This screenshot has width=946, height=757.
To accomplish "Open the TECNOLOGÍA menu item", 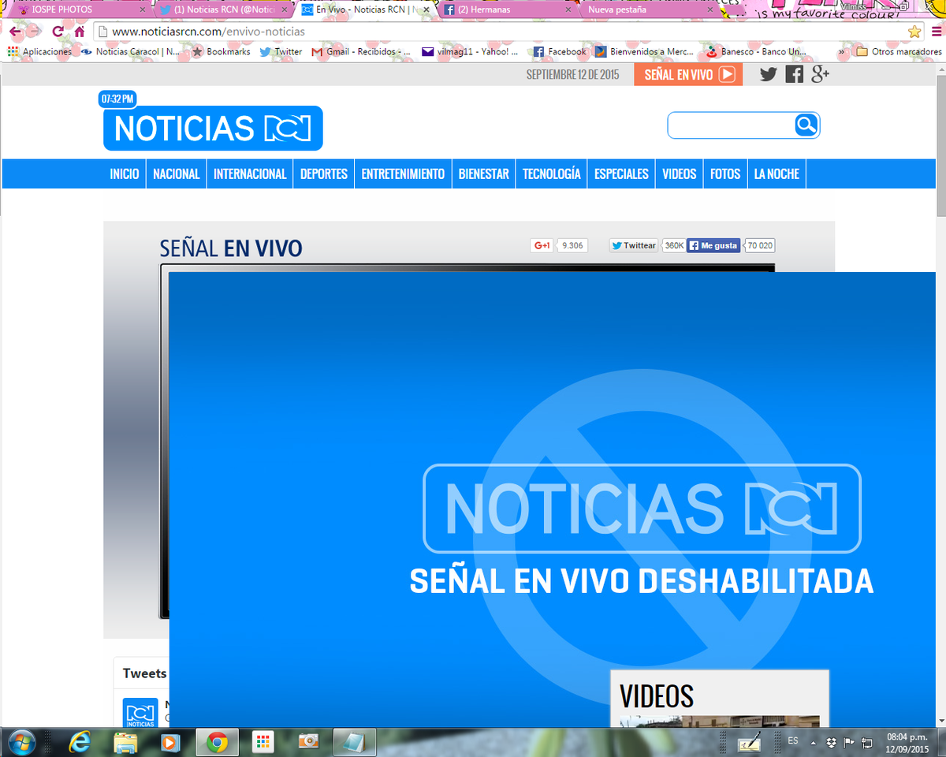I will (552, 173).
